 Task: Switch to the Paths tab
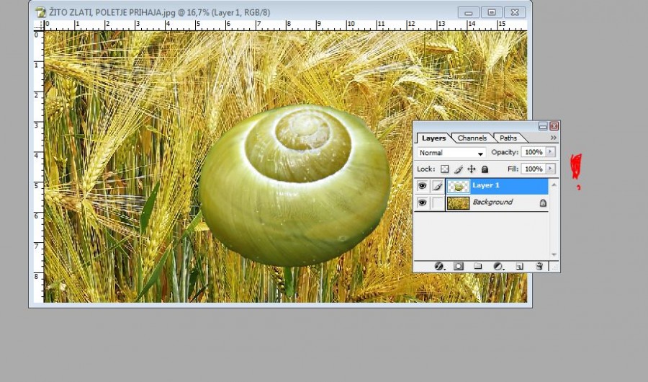[x=508, y=138]
